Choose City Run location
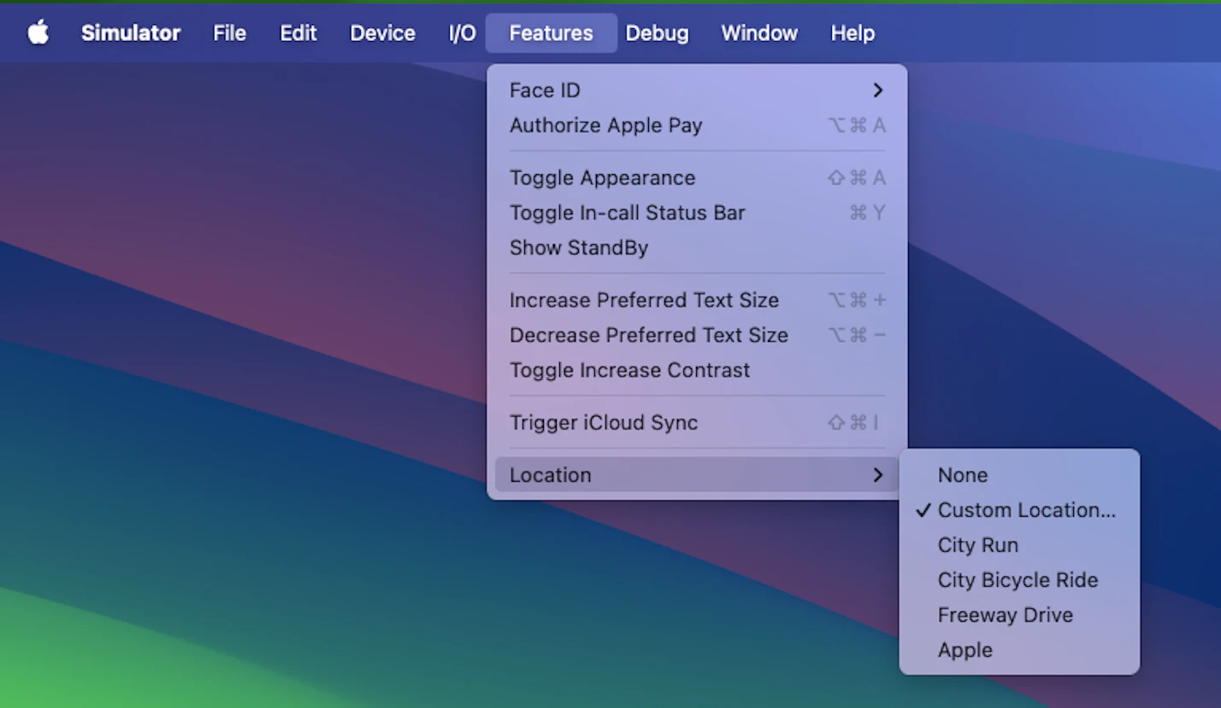 1019,545
